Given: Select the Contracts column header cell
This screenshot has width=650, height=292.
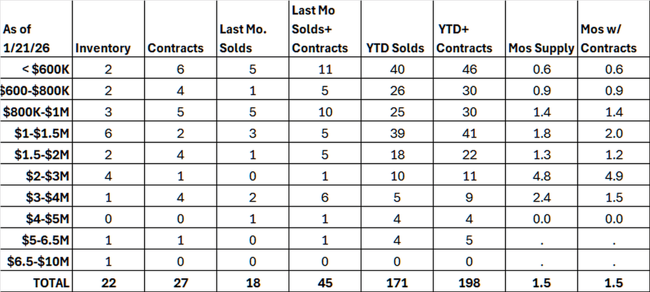Looking at the screenshot, I should tap(175, 48).
